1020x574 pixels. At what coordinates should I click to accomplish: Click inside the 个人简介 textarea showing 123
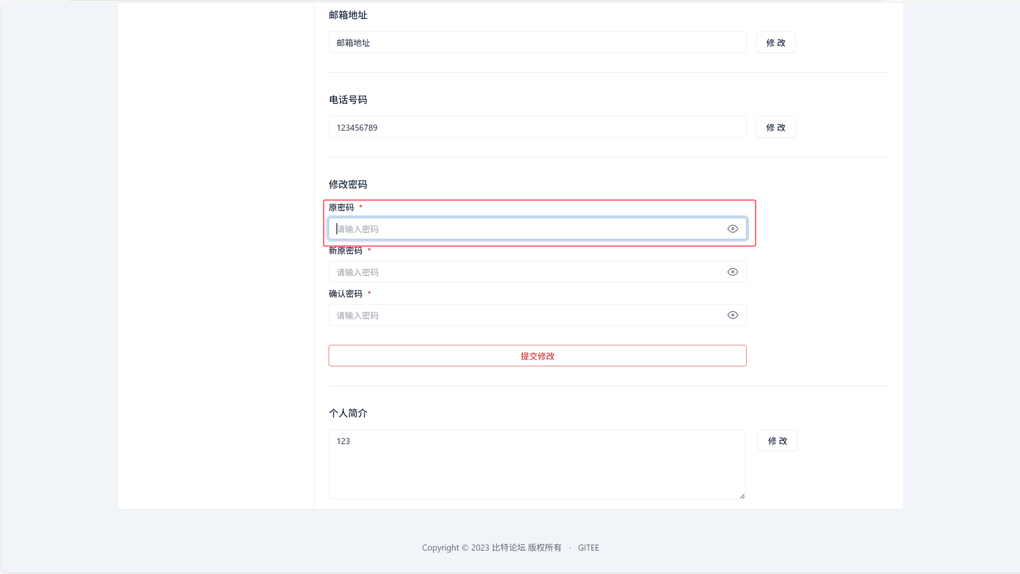(536, 464)
